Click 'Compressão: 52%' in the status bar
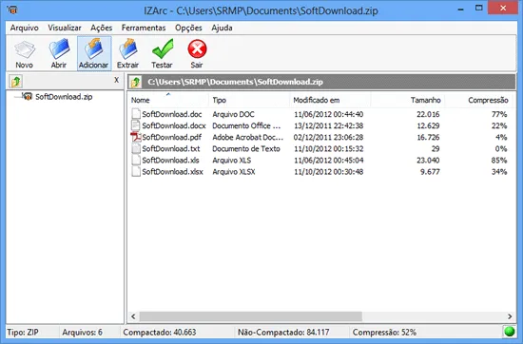523x344 pixels. (384, 333)
